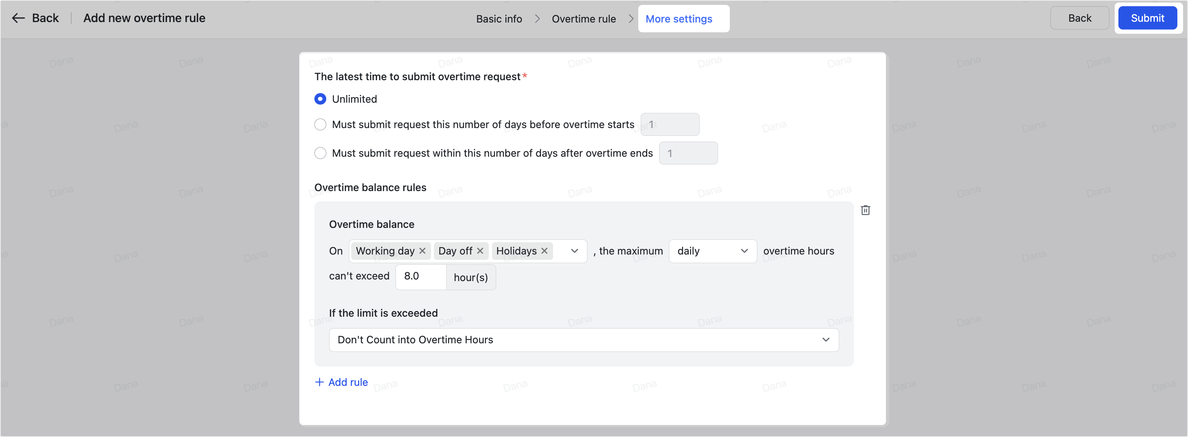Remove the Day off tag
Screen dimensions: 1188x437
pyautogui.click(x=480, y=251)
